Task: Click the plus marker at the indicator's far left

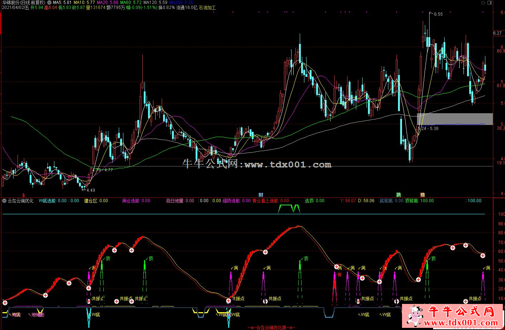Action: pyautogui.click(x=5, y=303)
